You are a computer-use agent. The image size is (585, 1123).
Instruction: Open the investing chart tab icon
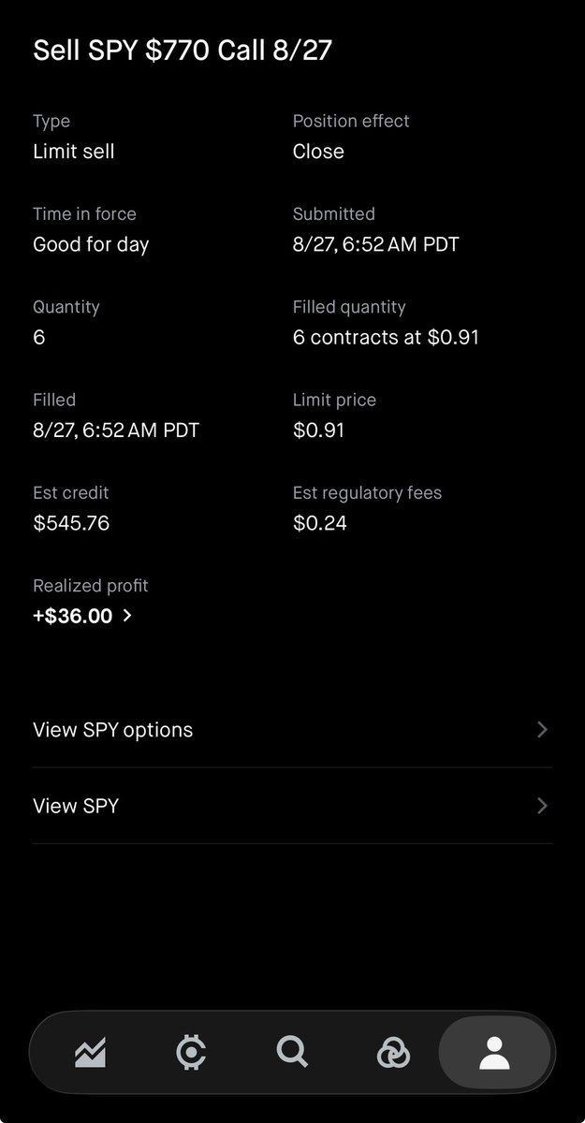(91, 1054)
